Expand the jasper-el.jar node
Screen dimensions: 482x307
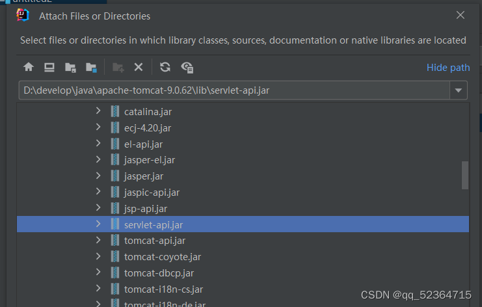click(98, 159)
